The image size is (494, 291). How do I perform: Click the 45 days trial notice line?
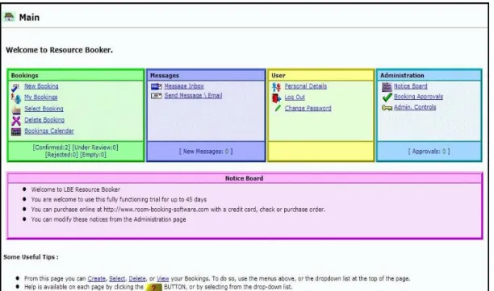(x=119, y=200)
